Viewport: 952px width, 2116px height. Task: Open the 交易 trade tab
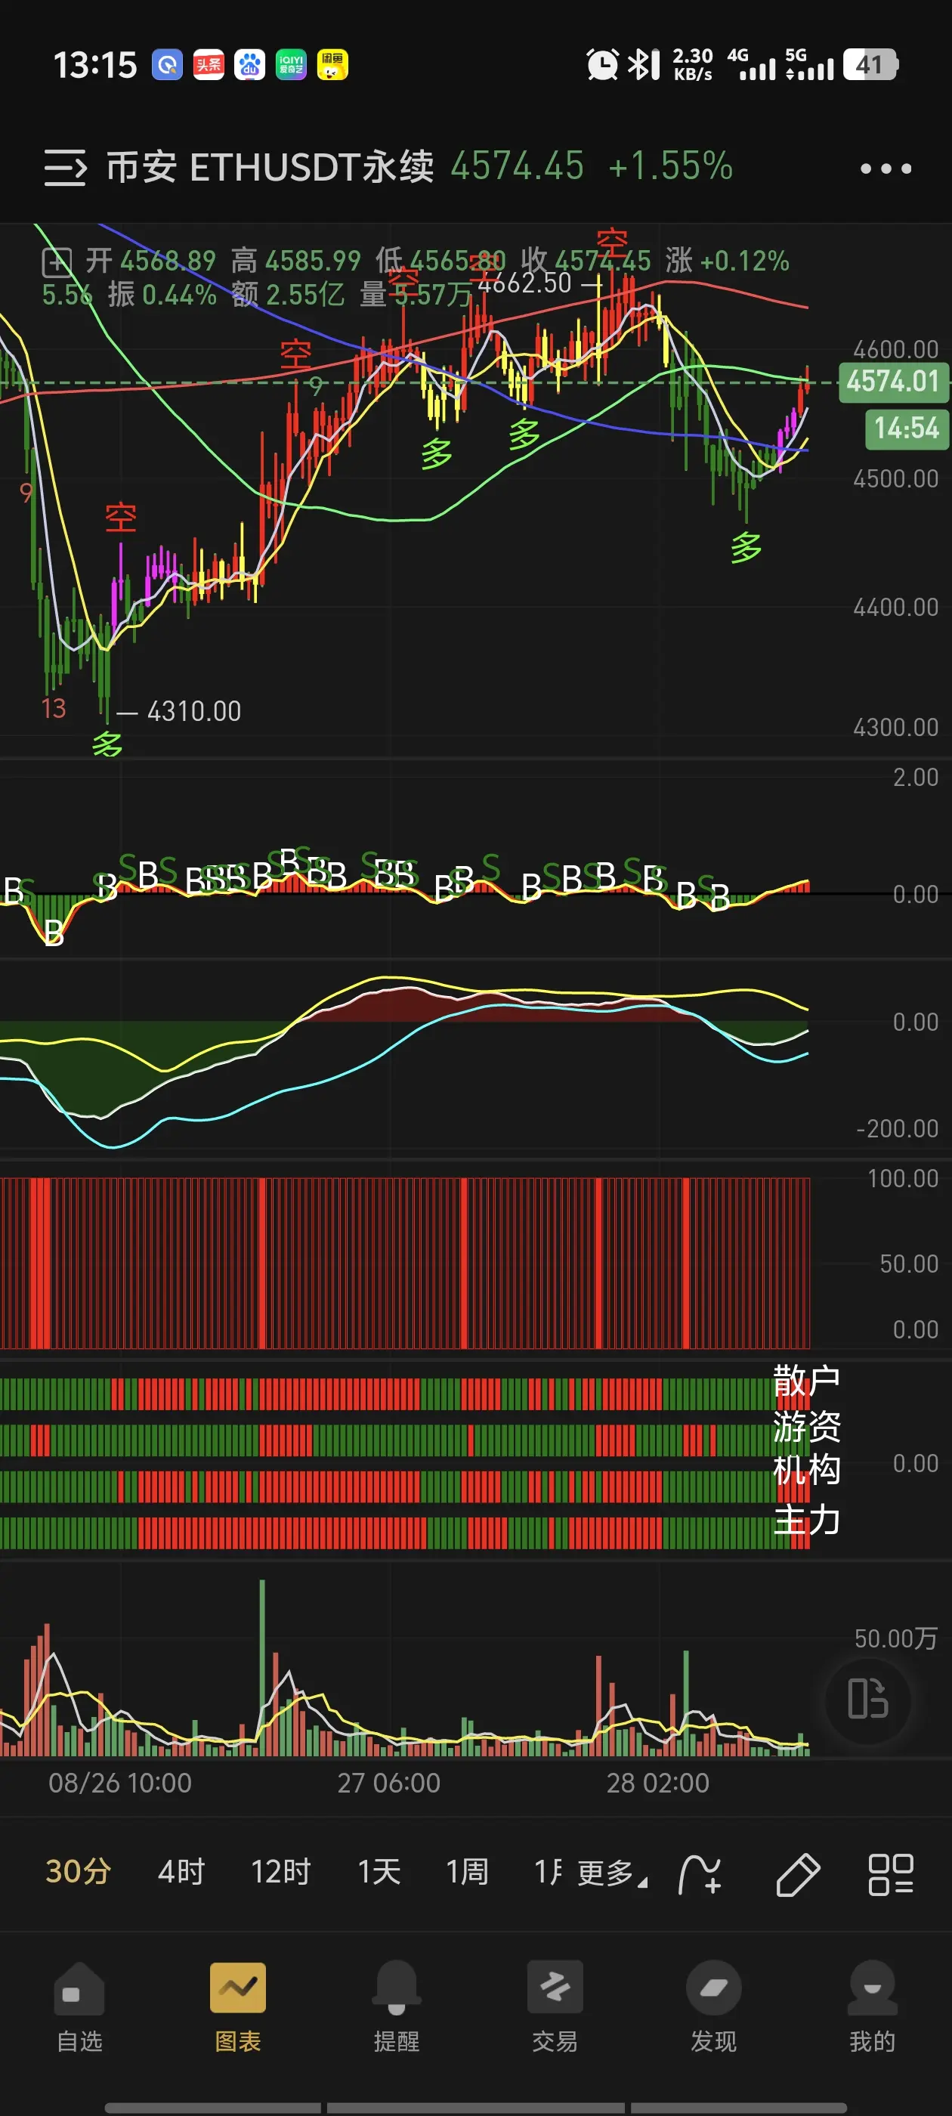tap(555, 2006)
